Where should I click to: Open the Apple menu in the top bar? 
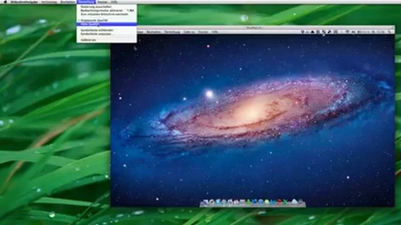pyautogui.click(x=5, y=2)
